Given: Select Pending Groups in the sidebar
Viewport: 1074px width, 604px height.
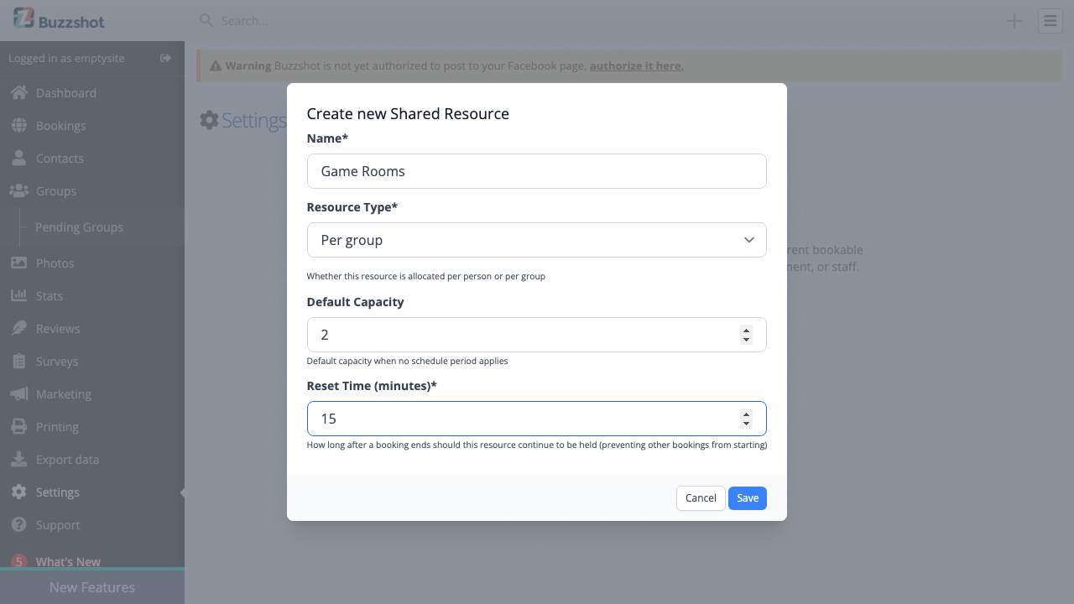Looking at the screenshot, I should point(79,226).
